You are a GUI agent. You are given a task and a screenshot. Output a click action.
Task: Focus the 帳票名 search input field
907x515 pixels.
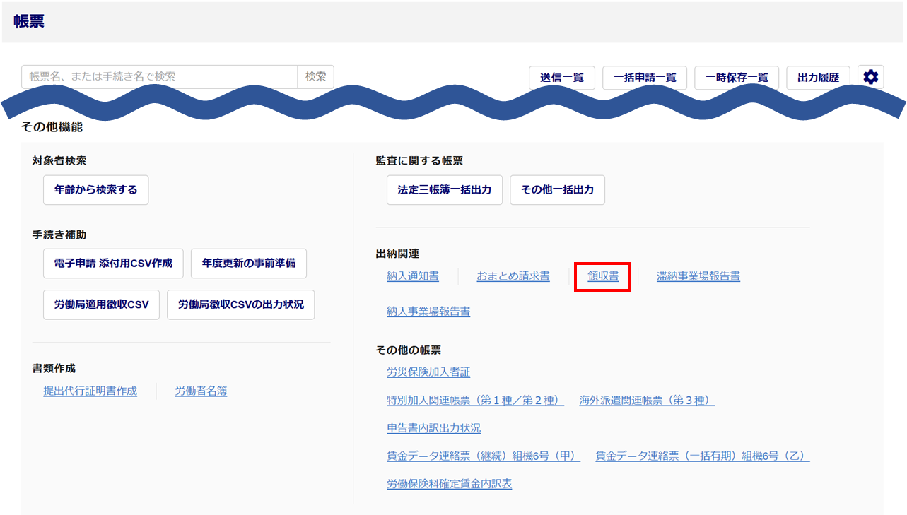coord(159,77)
